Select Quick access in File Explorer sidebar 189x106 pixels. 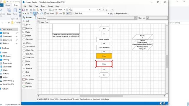click(7, 29)
